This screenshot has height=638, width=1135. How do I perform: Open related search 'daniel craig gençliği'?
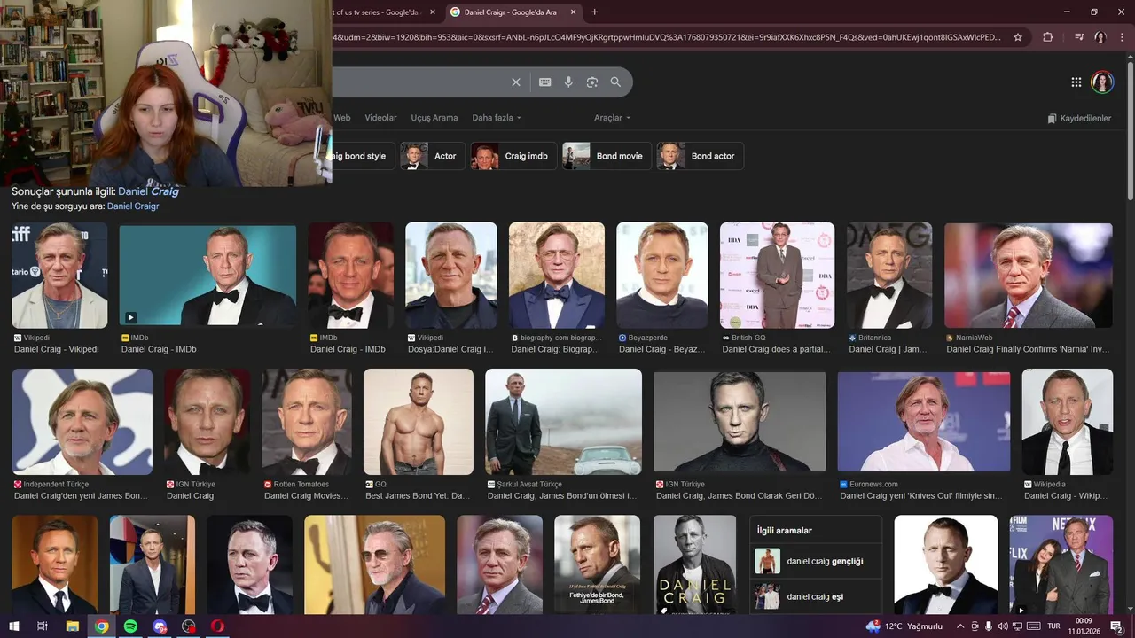(816, 561)
